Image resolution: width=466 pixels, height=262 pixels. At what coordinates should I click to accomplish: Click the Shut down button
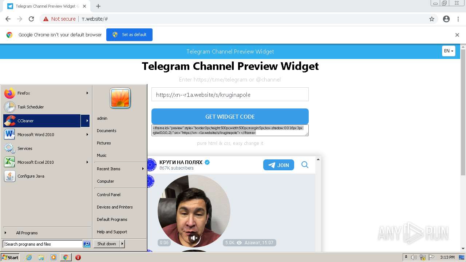tap(107, 244)
